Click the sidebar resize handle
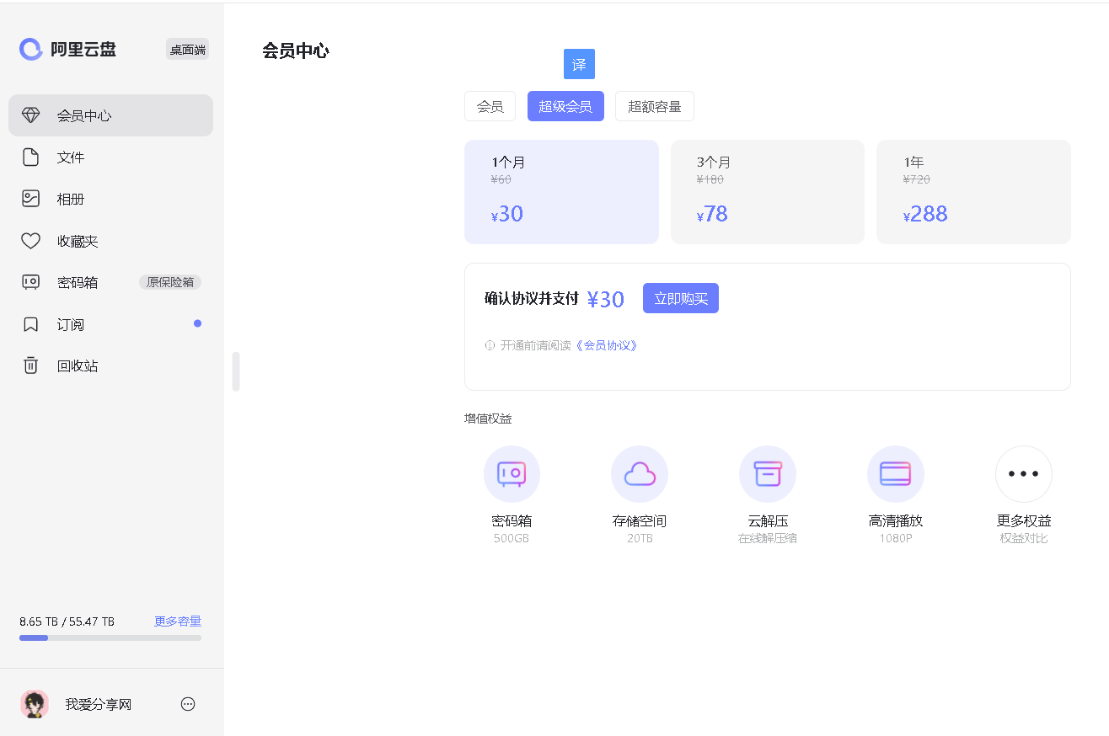This screenshot has height=736, width=1109. point(236,371)
